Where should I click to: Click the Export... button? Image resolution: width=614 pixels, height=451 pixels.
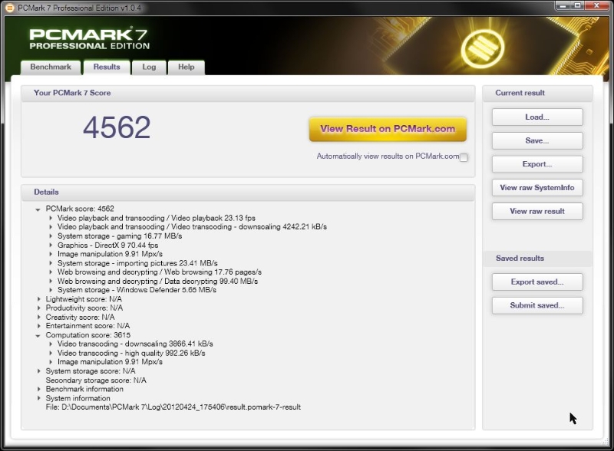(x=537, y=164)
